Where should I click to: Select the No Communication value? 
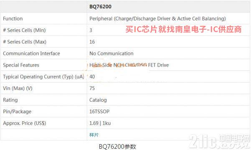point(112,53)
